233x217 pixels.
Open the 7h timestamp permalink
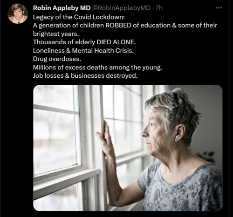[159, 8]
